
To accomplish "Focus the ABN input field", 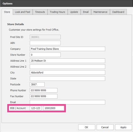I will click(45, 43).
